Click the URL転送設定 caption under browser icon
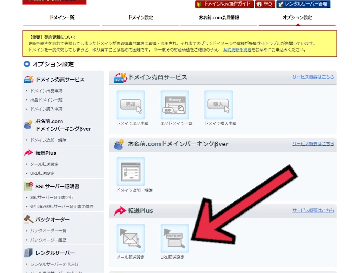This screenshot has height=273, width=352. coord(173,257)
